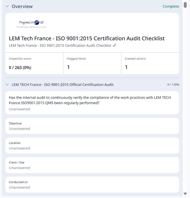Click the LEM TECH France section title
Image resolution: width=190 pixels, height=198 pixels.
point(62,85)
